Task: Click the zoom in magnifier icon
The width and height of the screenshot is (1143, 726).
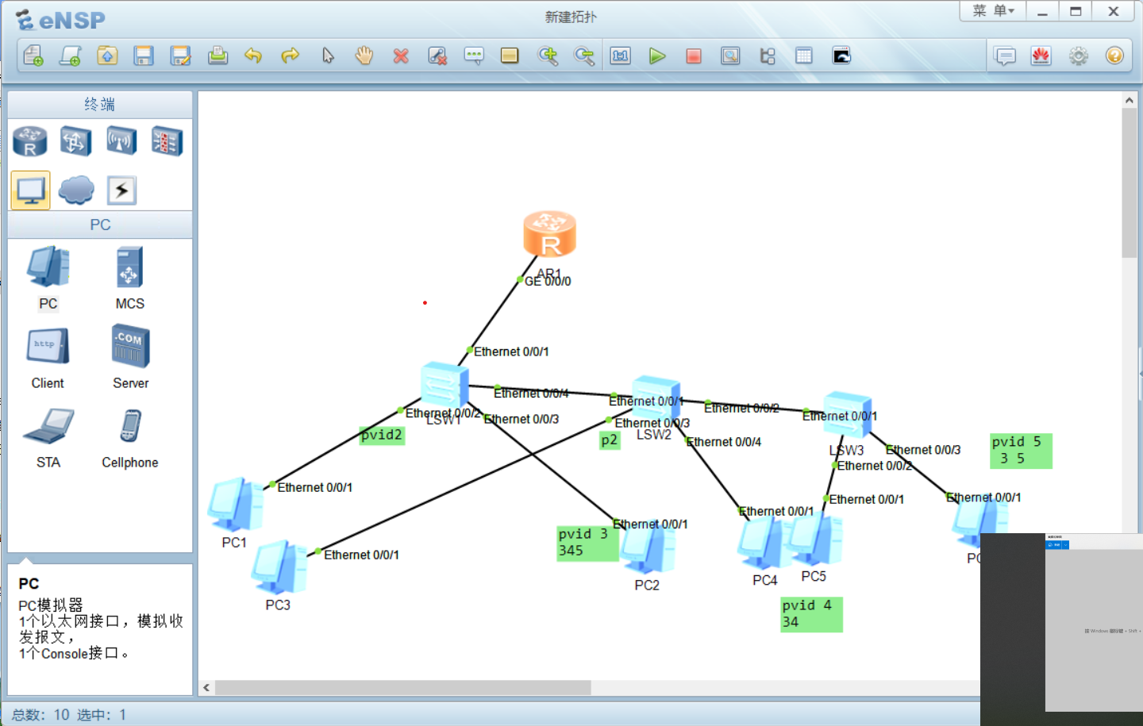Action: coord(548,56)
